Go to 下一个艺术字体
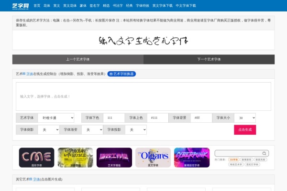Screen dimensions: 287x191 coord(209,59)
